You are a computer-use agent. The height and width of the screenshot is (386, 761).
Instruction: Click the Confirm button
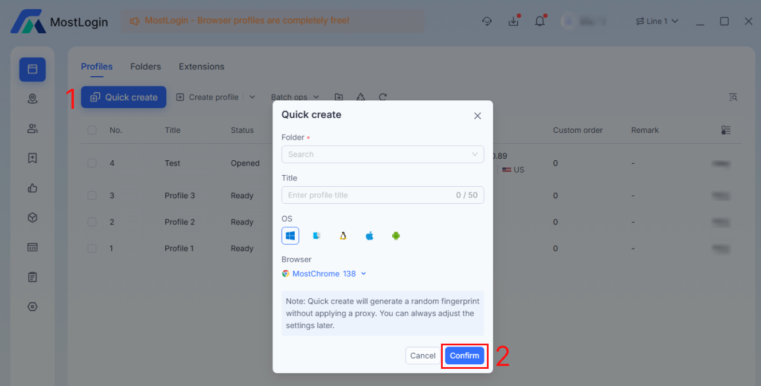[x=465, y=356]
